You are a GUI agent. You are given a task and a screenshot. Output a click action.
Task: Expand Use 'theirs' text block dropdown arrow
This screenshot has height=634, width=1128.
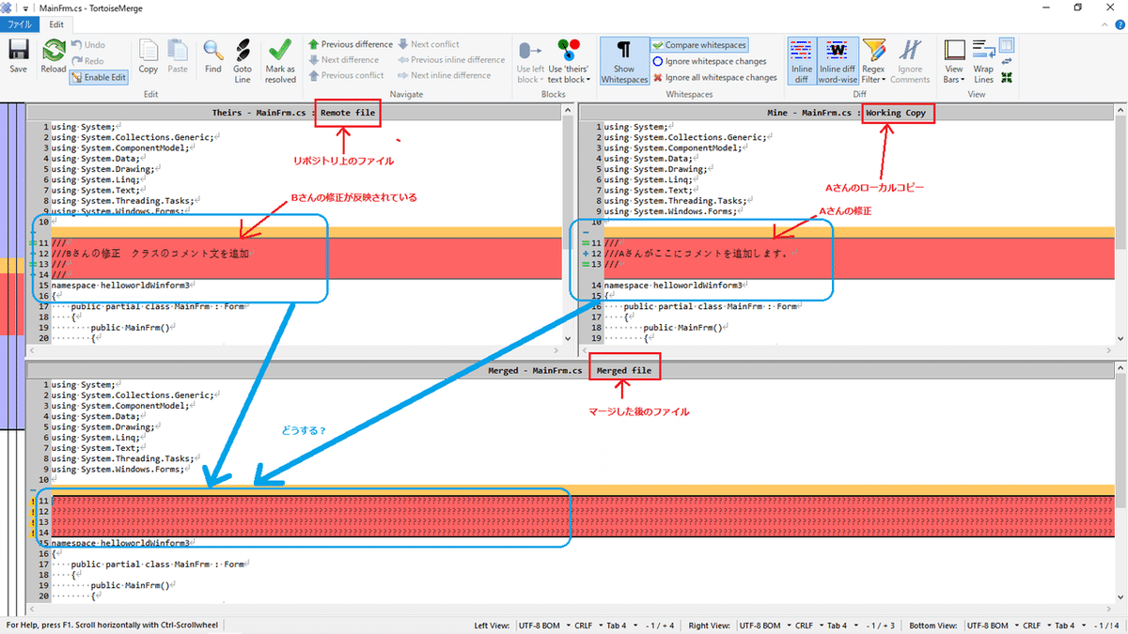click(x=587, y=80)
